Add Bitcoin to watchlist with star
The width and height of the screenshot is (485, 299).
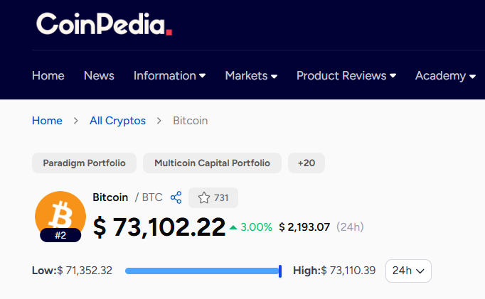(x=213, y=197)
